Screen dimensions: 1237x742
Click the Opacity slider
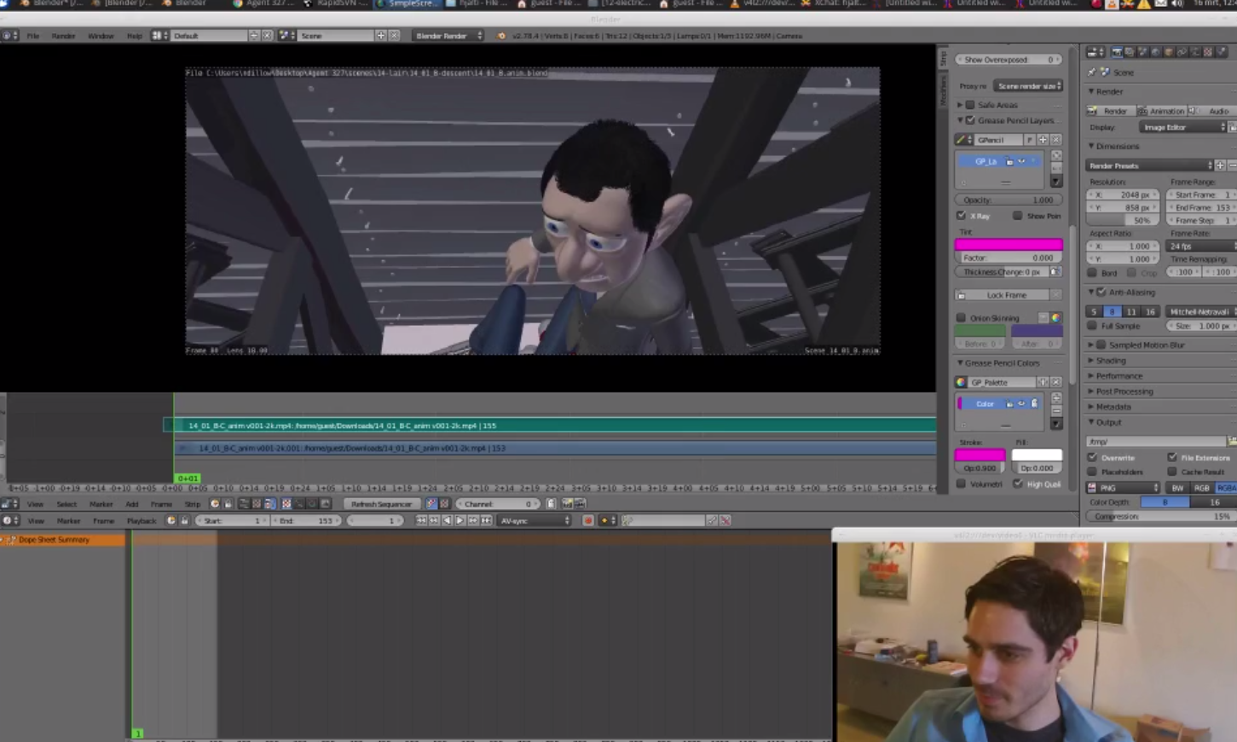tap(1009, 200)
